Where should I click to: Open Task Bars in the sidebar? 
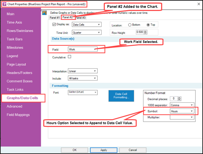click(x=15, y=39)
